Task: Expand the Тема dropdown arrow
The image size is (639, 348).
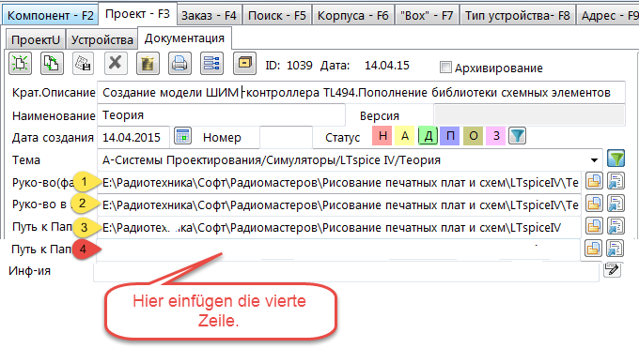Action: (x=594, y=160)
